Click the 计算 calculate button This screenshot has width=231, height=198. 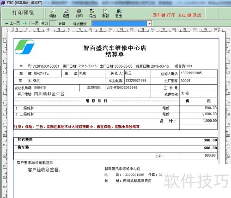[62, 23]
